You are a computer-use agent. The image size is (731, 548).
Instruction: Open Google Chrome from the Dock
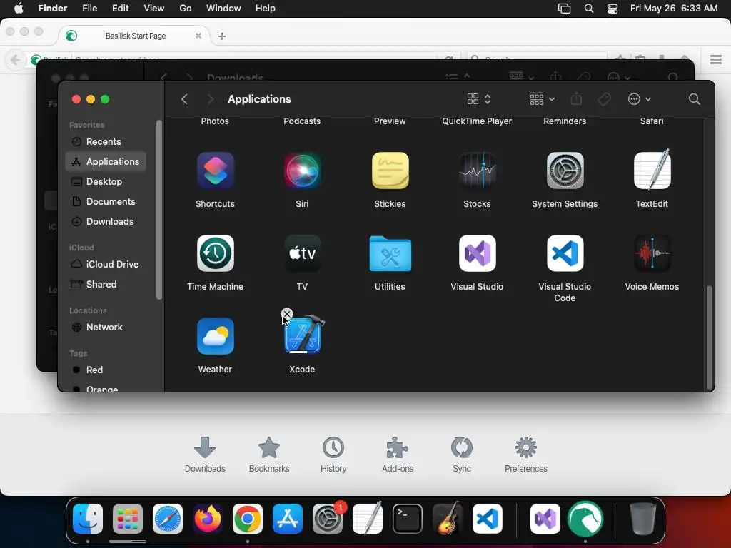[x=248, y=519]
